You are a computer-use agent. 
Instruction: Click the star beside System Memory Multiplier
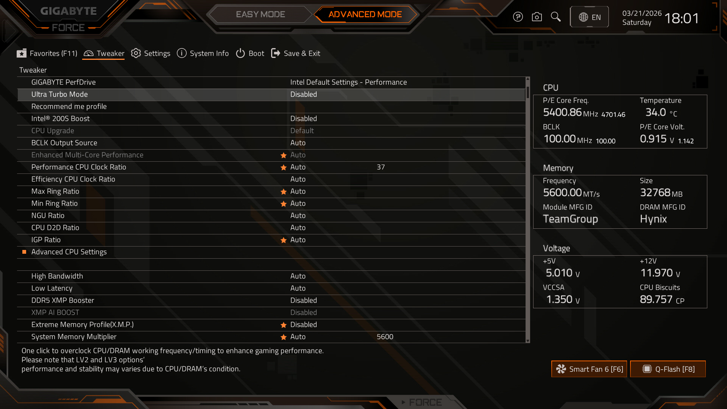(283, 337)
